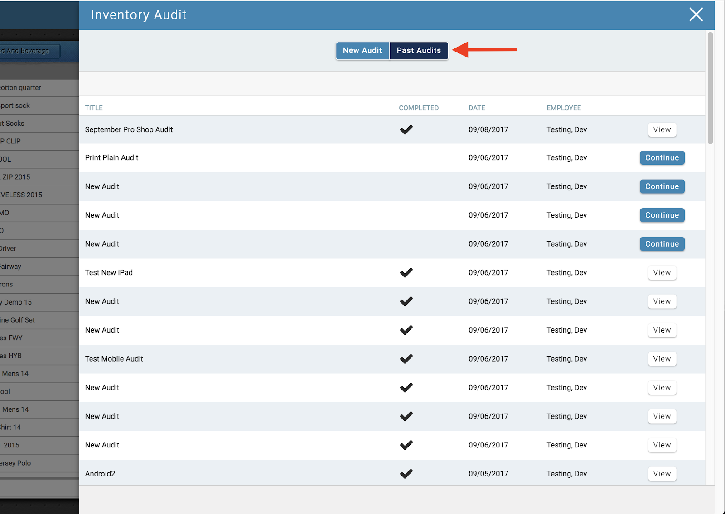725x514 pixels.
Task: View the Test New iPad audit
Action: click(x=662, y=272)
